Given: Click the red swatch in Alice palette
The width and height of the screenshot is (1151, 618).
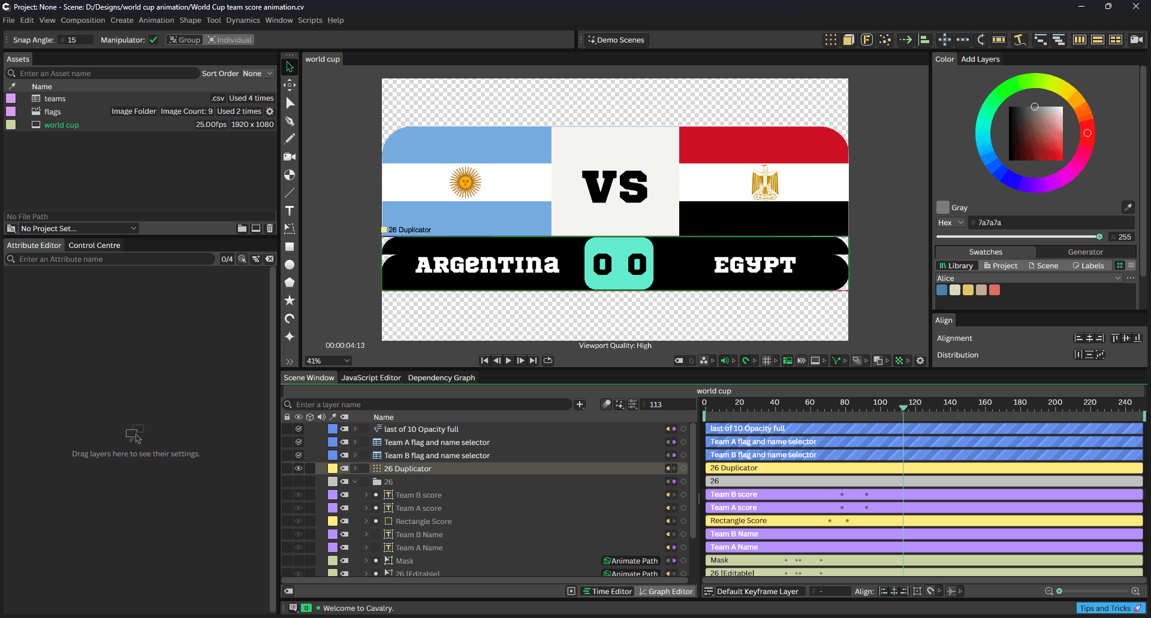Looking at the screenshot, I should (995, 290).
